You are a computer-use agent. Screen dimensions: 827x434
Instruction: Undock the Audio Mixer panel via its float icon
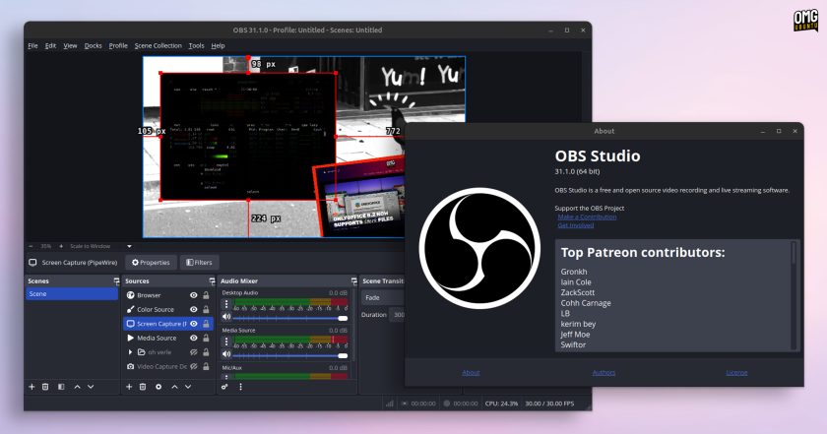pyautogui.click(x=353, y=281)
